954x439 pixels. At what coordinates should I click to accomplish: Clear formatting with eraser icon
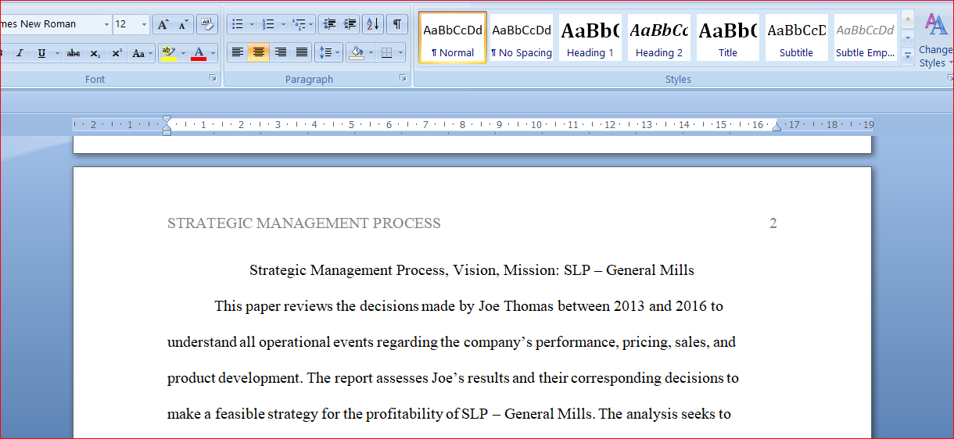click(x=207, y=24)
